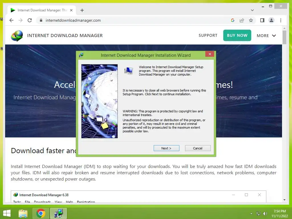Minimize the Chrome window

[263, 6]
